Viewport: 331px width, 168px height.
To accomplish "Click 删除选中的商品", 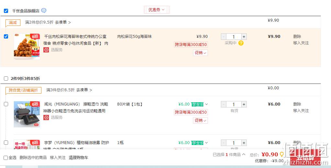I will click(33, 158).
